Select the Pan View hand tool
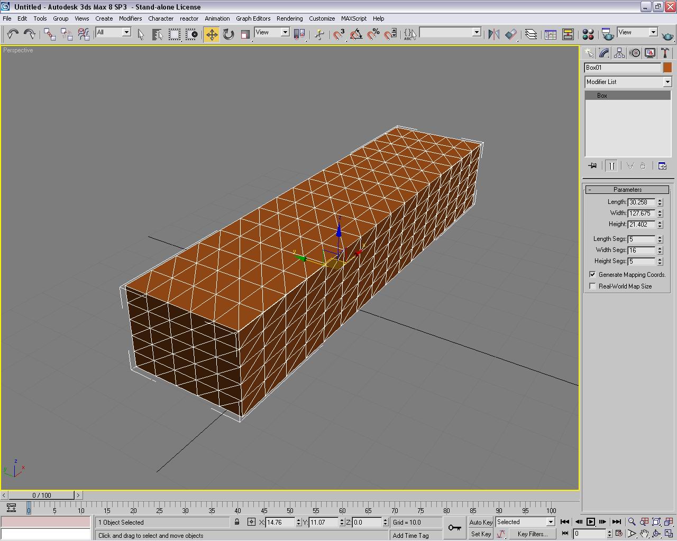Screen dimensions: 677x541 (644, 534)
